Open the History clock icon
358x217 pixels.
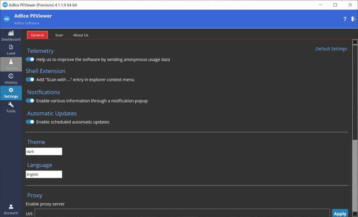point(11,76)
